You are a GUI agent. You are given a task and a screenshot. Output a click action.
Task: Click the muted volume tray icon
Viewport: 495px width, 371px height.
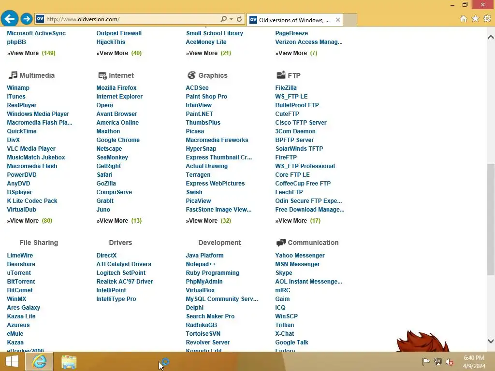point(450,362)
